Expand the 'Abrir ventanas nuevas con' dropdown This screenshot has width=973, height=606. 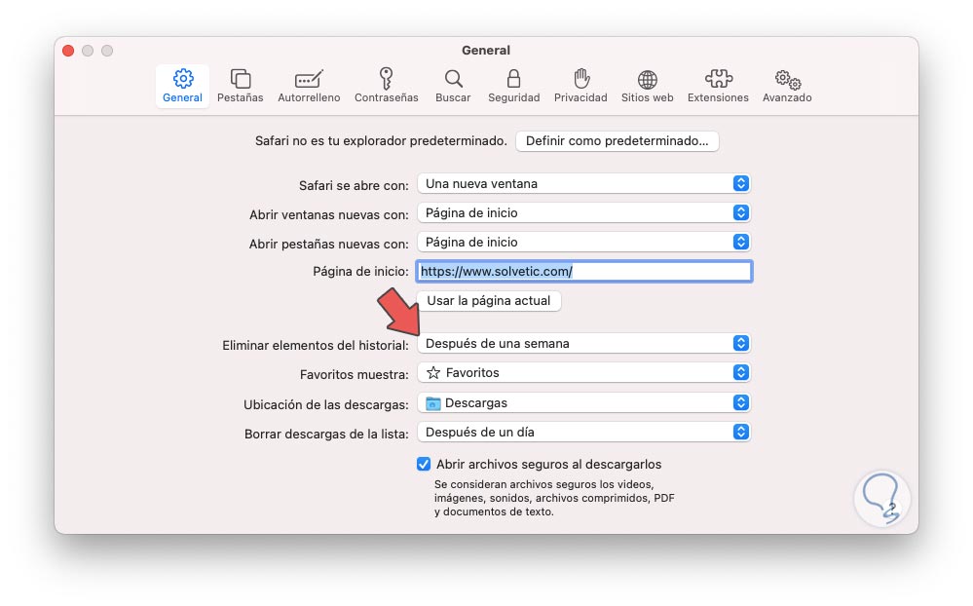pyautogui.click(x=584, y=213)
